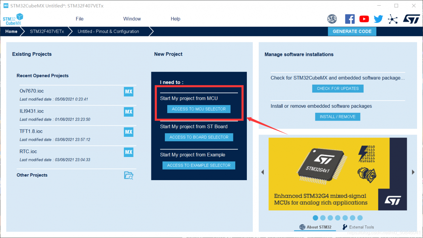Open the Facebook page icon
Screen dimensions: 423x238
(350, 19)
